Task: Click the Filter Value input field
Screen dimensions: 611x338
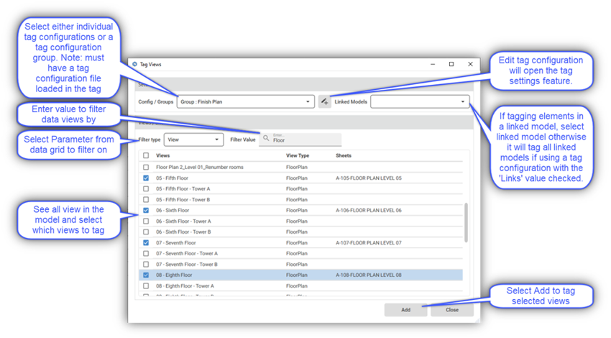Action: click(300, 140)
